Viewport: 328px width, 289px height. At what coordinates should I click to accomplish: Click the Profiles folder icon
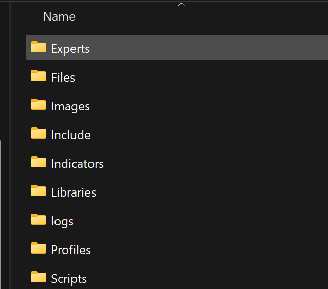point(39,248)
